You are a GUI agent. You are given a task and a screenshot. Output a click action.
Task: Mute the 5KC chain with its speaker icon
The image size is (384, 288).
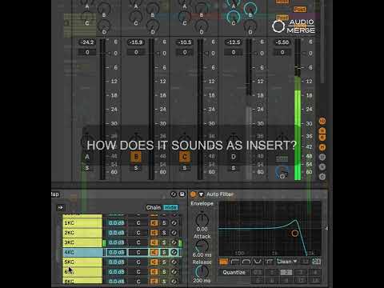pyautogui.click(x=154, y=262)
